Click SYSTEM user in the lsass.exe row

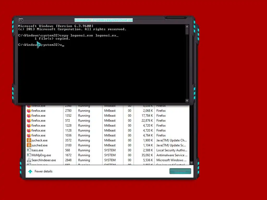[110, 150]
